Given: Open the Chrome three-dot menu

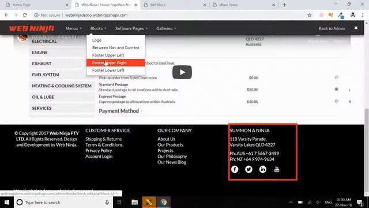Looking at the screenshot, I should [363, 15].
